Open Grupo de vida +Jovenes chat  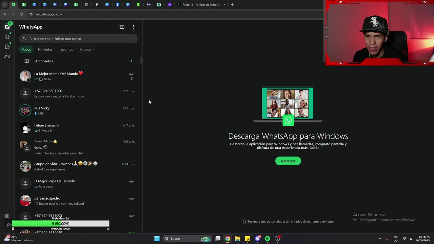click(78, 166)
